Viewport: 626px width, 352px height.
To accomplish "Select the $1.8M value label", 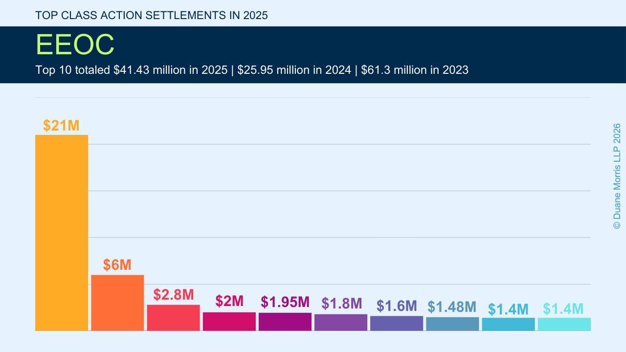I will tap(341, 304).
